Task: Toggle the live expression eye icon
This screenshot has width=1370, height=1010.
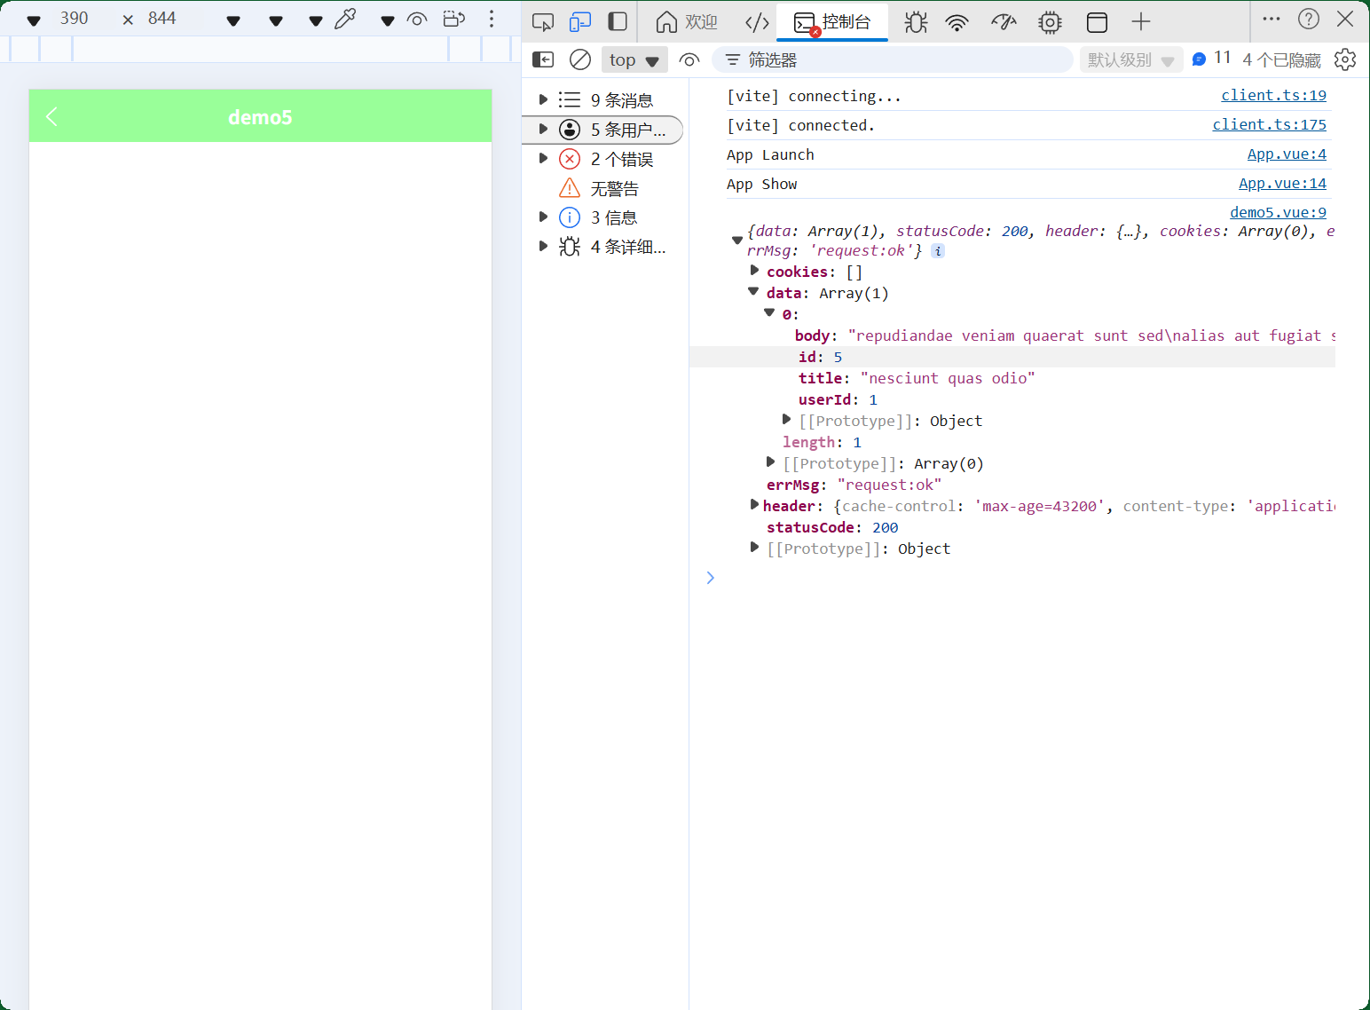Action: (689, 59)
